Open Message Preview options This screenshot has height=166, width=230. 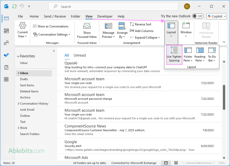pyautogui.click(x=109, y=30)
